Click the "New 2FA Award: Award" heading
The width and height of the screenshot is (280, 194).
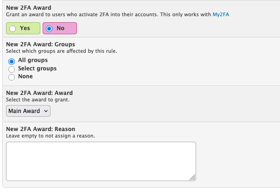[39, 93]
